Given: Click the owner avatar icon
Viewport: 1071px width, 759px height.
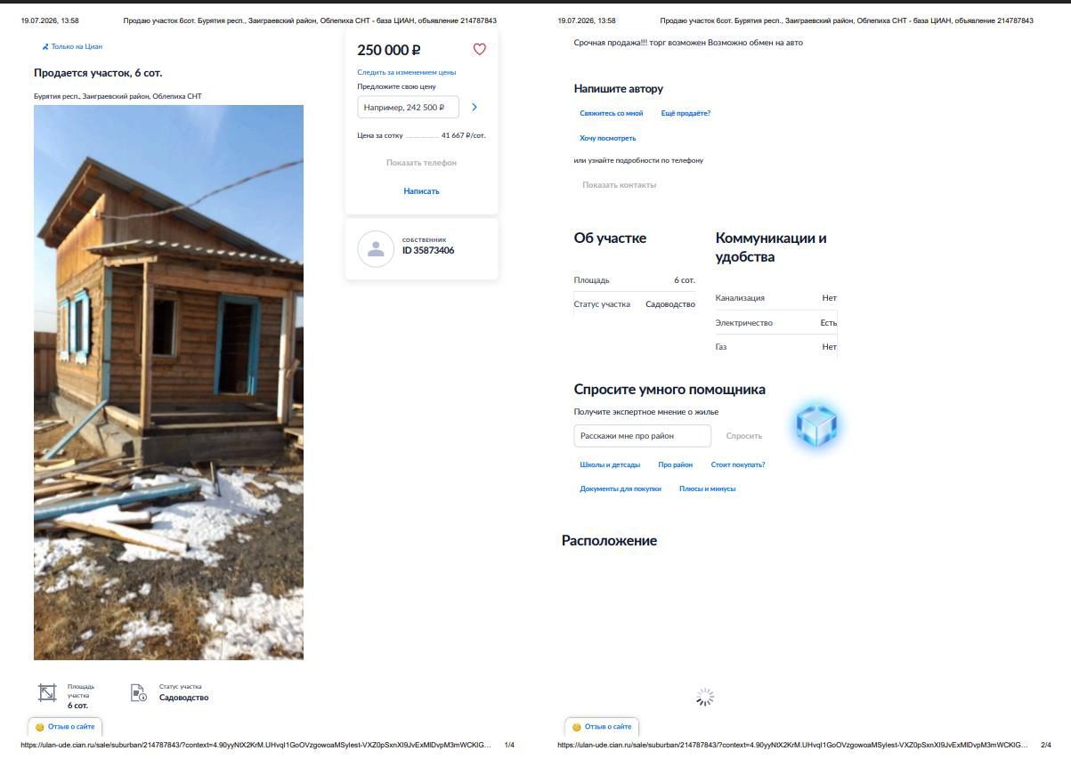Looking at the screenshot, I should click(376, 249).
